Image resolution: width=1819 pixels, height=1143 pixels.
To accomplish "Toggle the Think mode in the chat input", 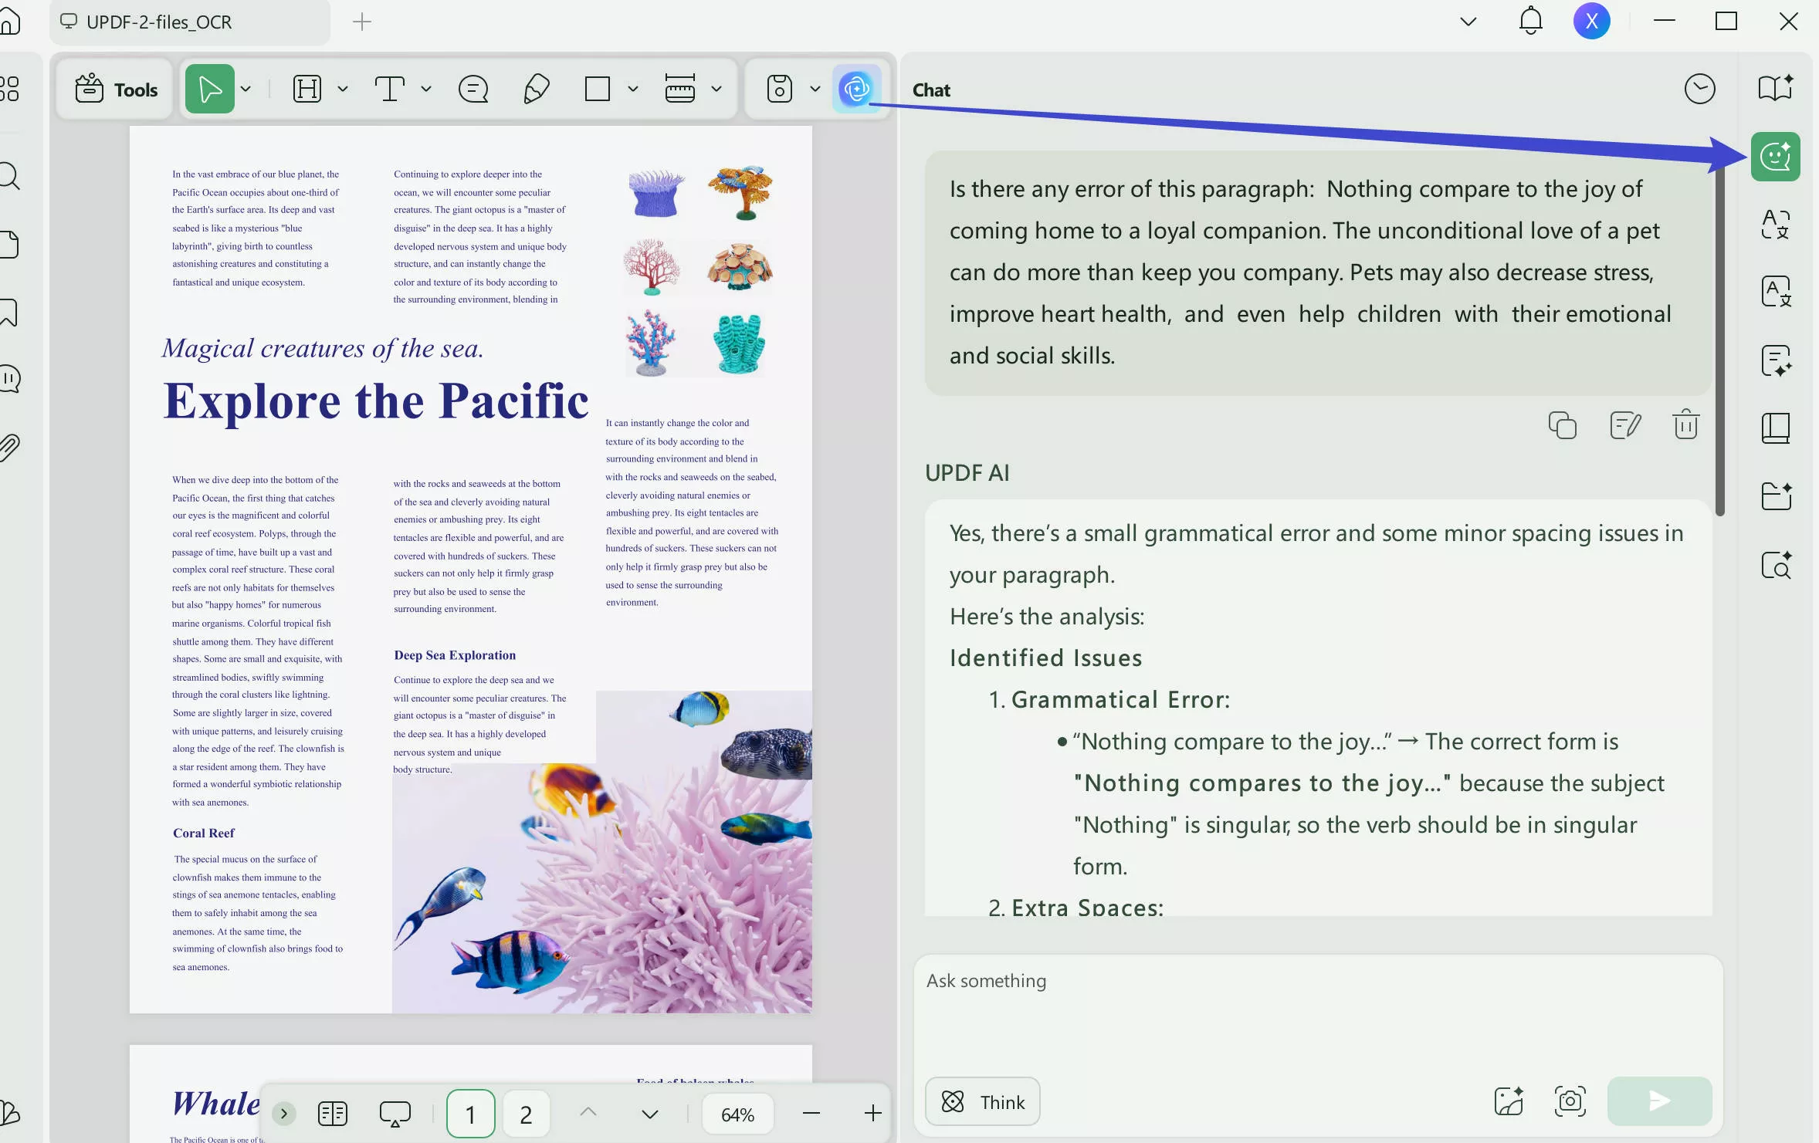I will click(x=981, y=1101).
